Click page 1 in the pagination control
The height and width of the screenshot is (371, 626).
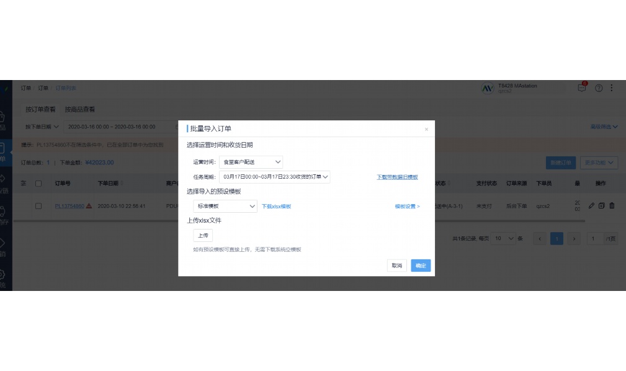(557, 238)
